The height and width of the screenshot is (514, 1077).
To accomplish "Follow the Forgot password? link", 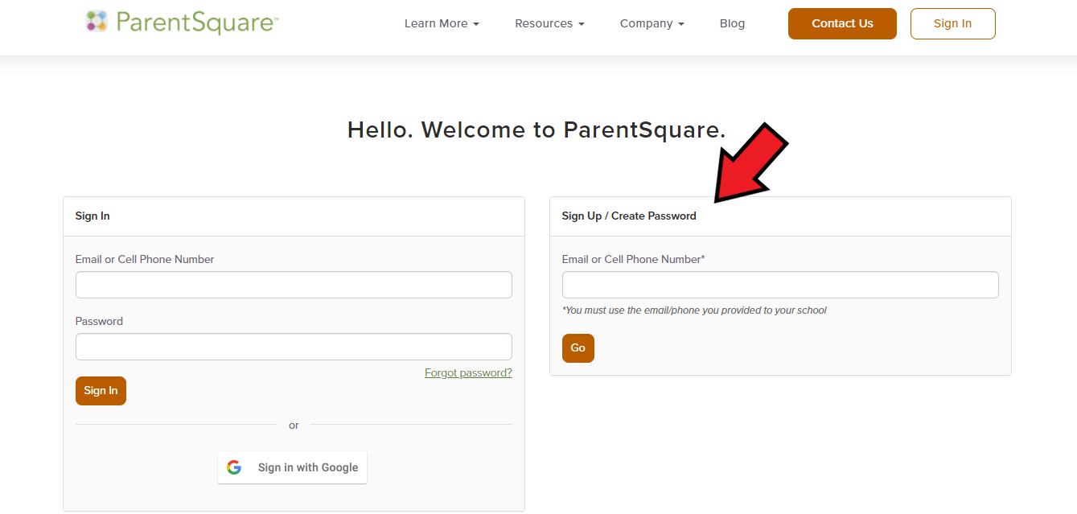I will pyautogui.click(x=468, y=373).
